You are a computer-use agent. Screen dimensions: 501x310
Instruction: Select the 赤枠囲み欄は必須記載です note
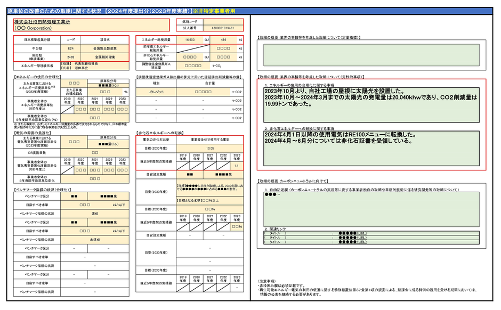point(281,286)
